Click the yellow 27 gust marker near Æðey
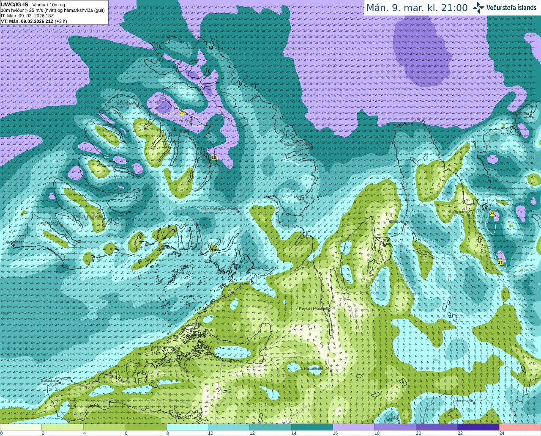 click(x=182, y=113)
